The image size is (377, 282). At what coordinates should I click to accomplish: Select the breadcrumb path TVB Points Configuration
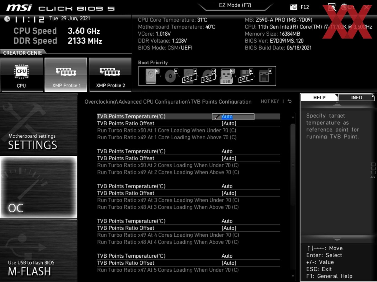coord(221,102)
